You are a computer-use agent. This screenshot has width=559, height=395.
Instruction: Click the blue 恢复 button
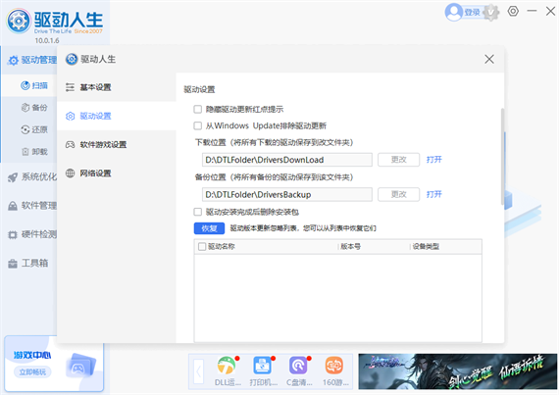pyautogui.click(x=209, y=228)
